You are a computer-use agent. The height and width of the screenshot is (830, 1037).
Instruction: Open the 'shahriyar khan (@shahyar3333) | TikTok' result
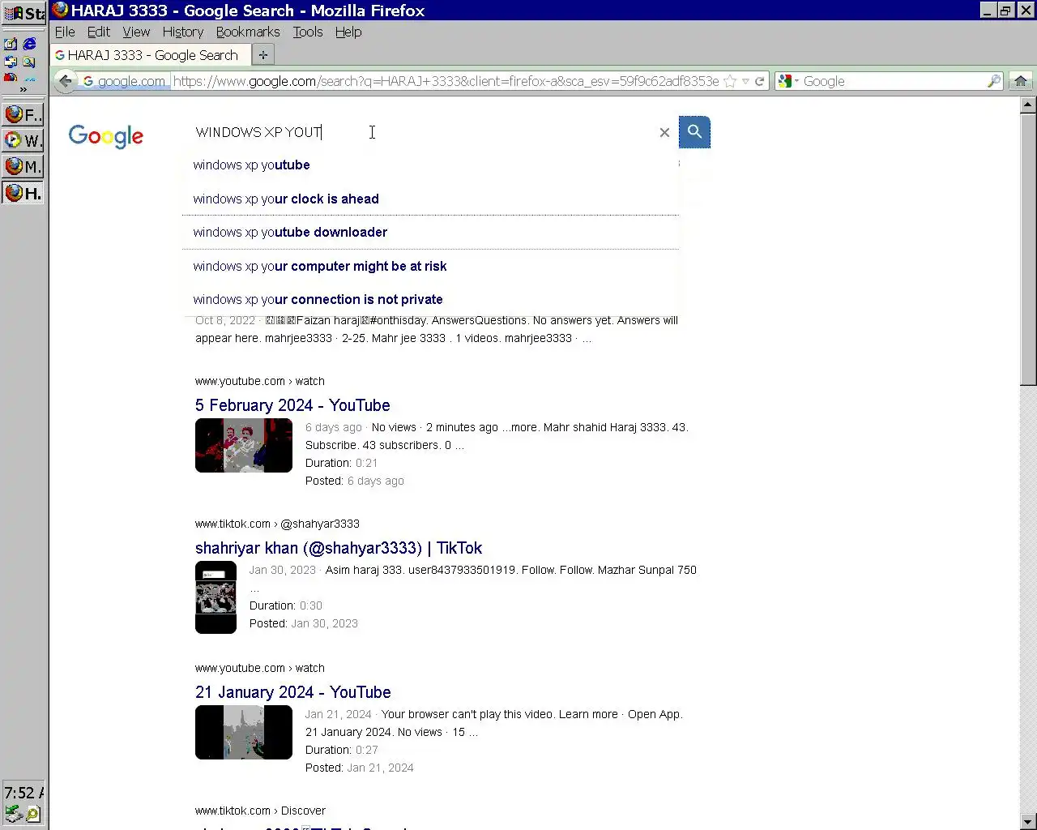coord(339,548)
